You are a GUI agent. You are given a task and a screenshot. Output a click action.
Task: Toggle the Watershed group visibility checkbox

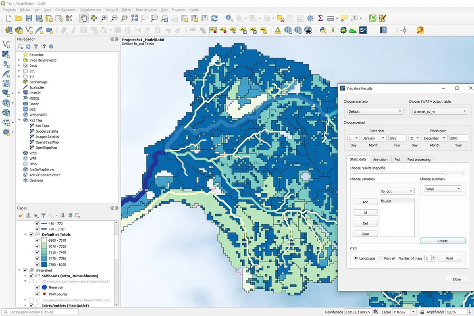tap(25, 271)
